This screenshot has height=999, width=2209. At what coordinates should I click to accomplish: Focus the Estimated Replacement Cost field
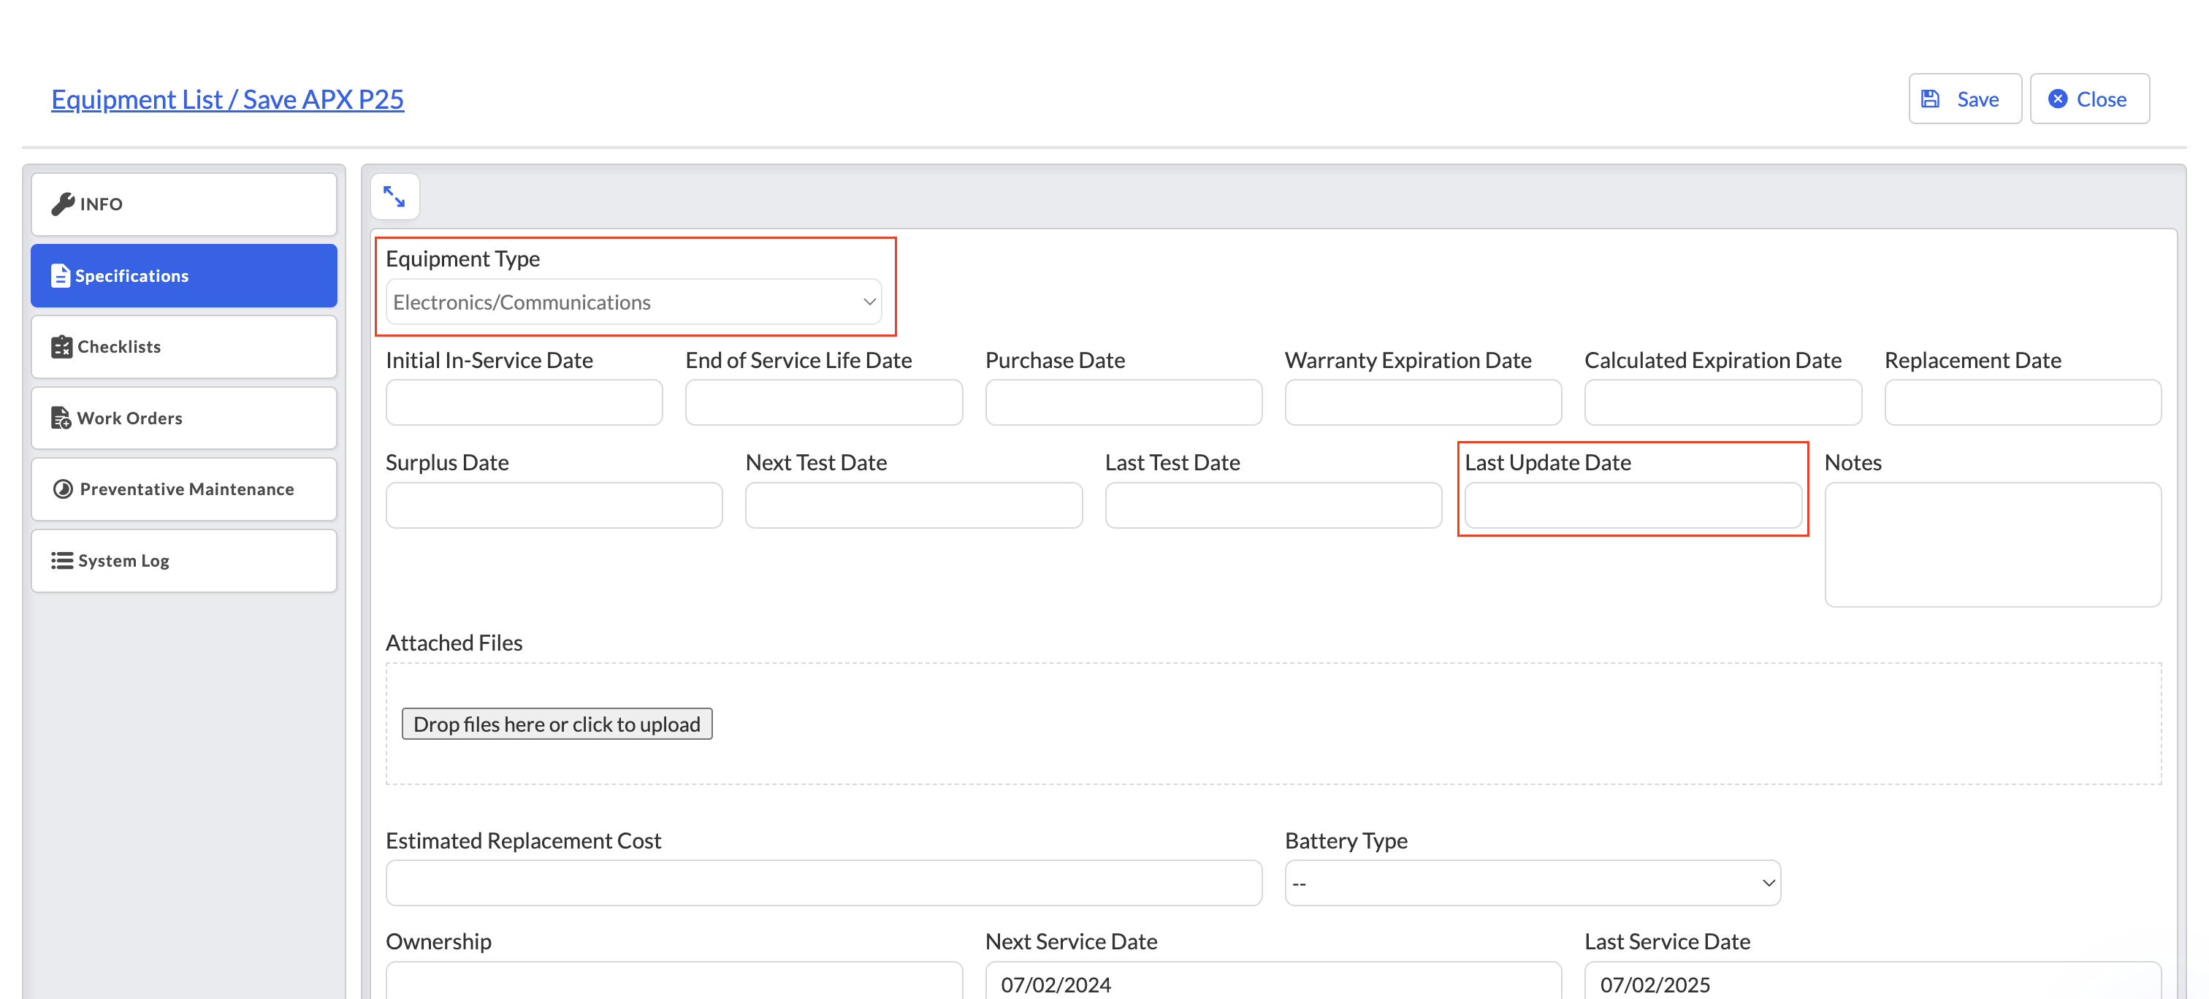click(824, 882)
